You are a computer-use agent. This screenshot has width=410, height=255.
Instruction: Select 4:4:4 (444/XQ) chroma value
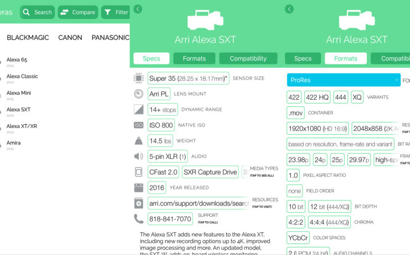[329, 222]
